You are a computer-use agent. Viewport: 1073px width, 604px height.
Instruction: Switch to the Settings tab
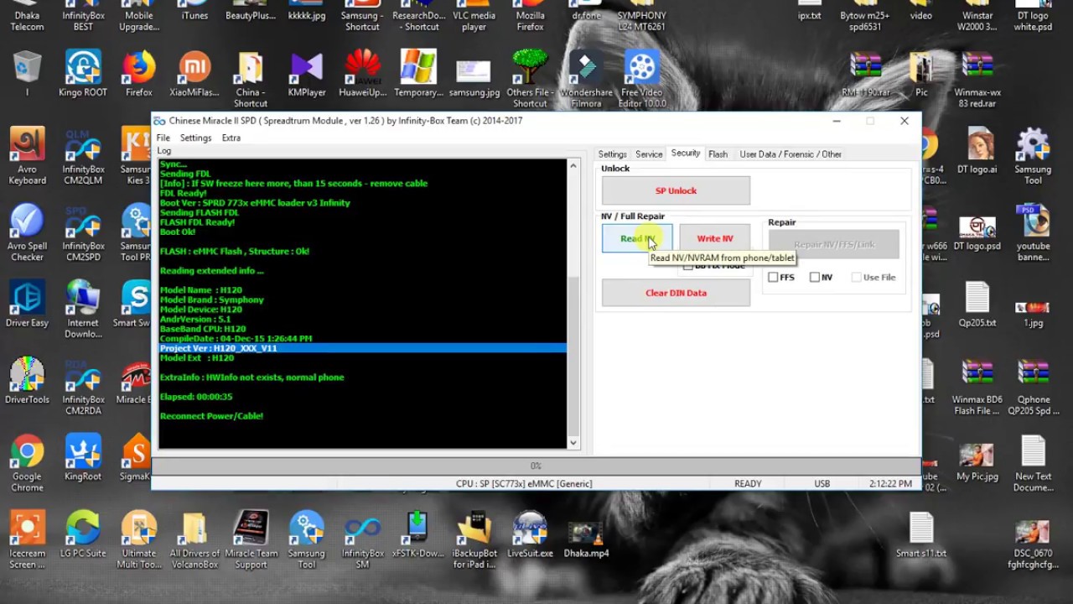612,154
